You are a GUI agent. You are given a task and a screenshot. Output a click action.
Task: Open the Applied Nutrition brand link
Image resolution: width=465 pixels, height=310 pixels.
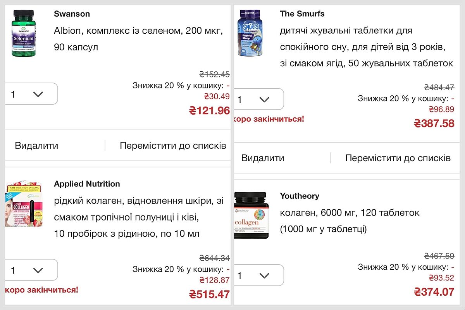(87, 184)
